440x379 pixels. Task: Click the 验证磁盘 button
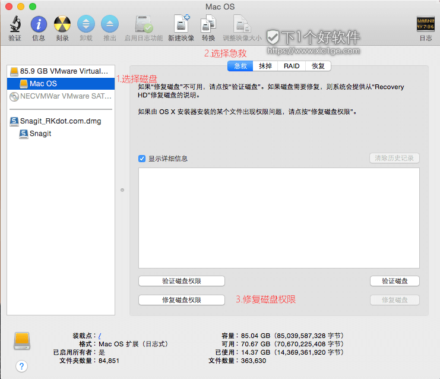394,281
